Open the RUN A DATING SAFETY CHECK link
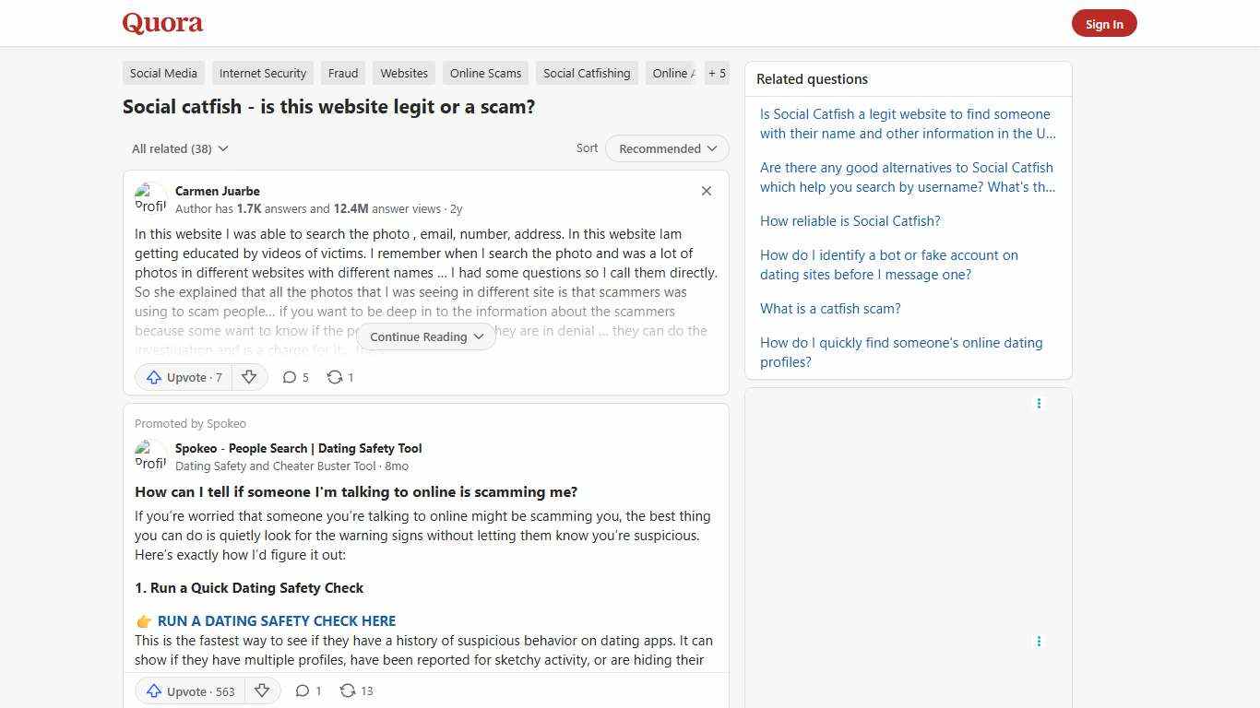The height and width of the screenshot is (708, 1260). (x=277, y=620)
